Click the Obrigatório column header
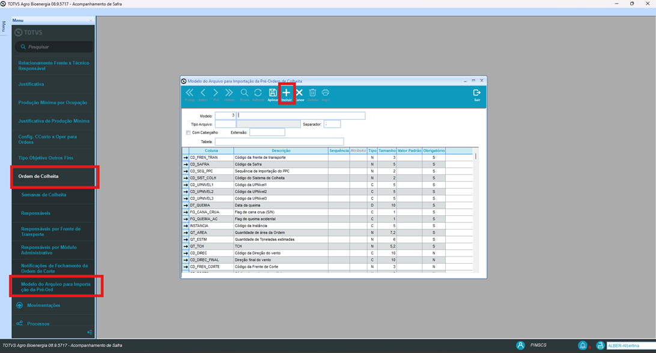 (434, 150)
